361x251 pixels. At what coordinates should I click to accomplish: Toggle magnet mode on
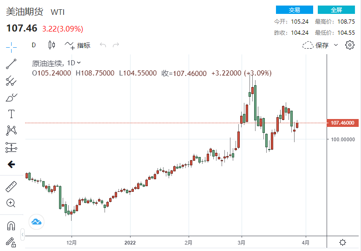pos(11,226)
